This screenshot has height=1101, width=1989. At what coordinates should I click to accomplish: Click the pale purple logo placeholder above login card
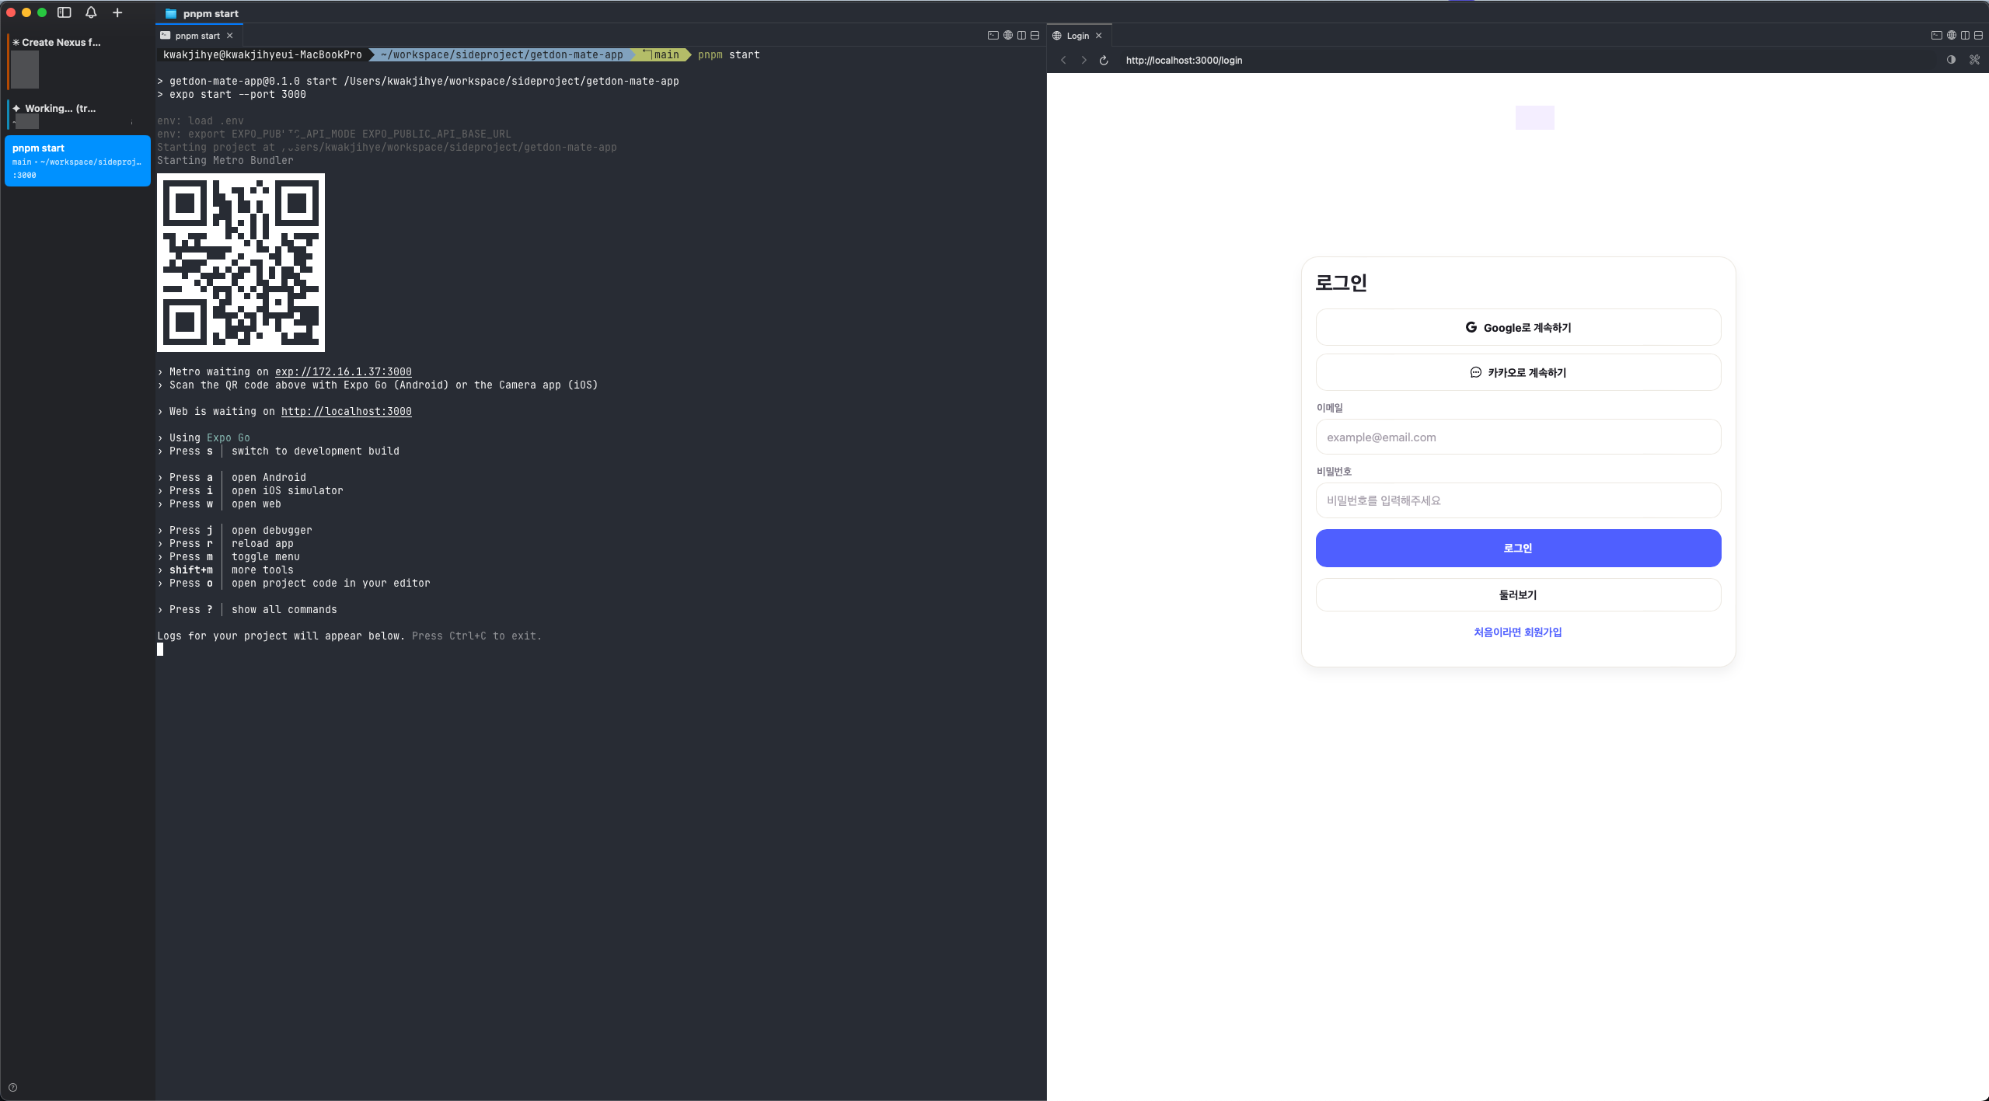pos(1534,117)
